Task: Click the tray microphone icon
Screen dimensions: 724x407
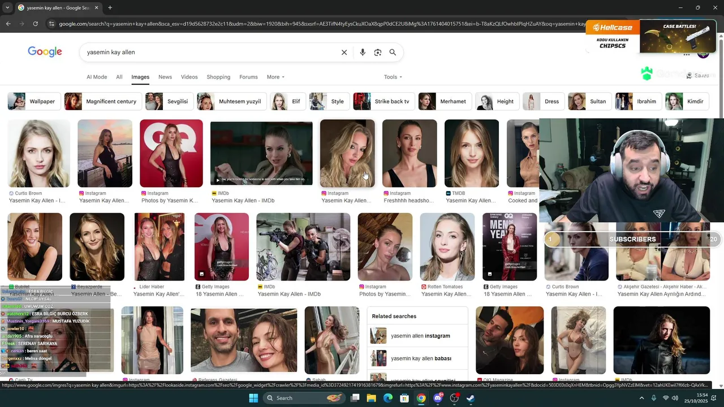Action: (654, 398)
